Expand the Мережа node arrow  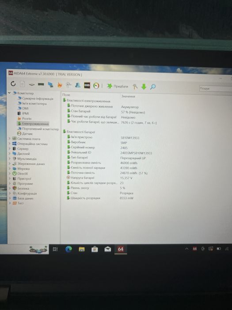pos(9,168)
